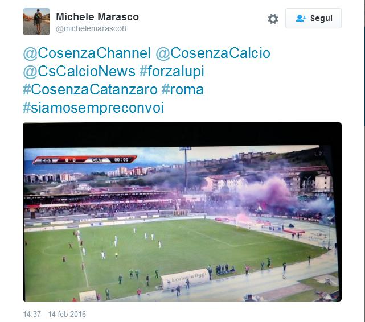Open the @CosenzaChannel mention
Image resolution: width=365 pixels, height=322 pixels.
87,53
